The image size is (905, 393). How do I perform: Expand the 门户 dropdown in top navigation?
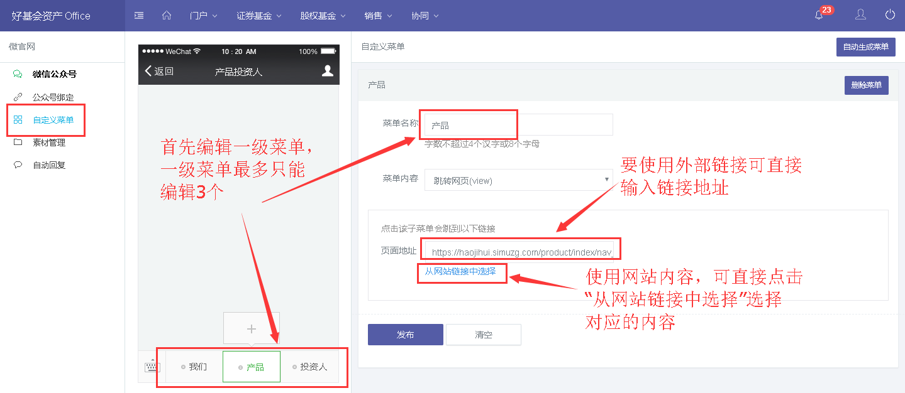tap(203, 16)
